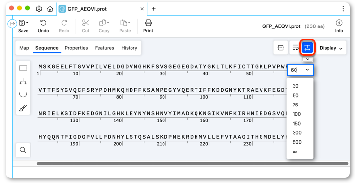Undo the last action

coord(43,26)
